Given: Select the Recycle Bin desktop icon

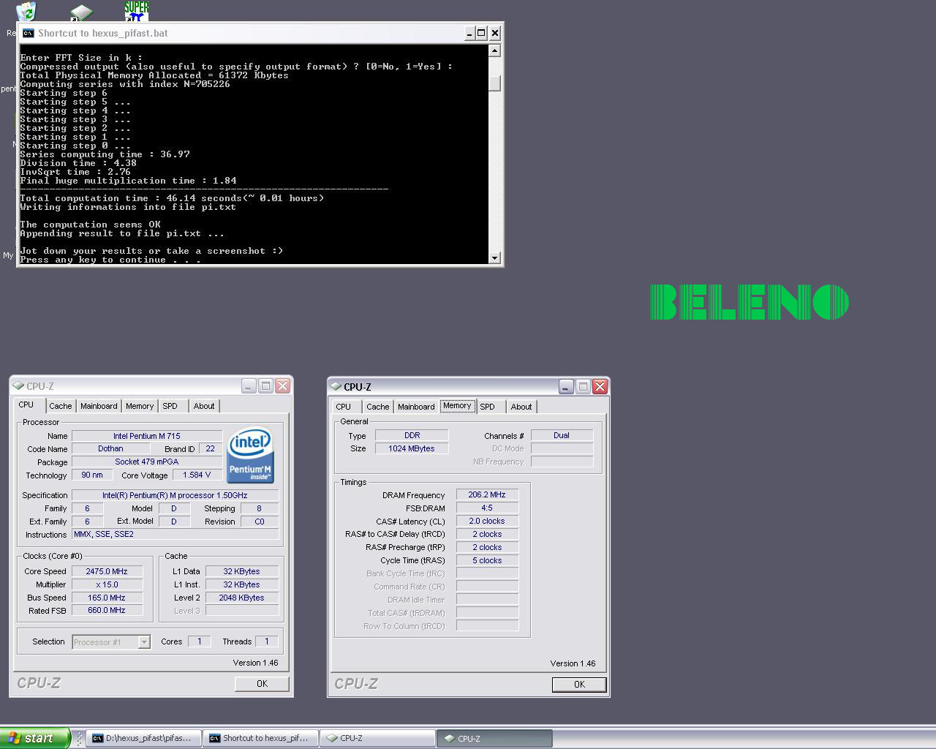Looking at the screenshot, I should pos(26,12).
